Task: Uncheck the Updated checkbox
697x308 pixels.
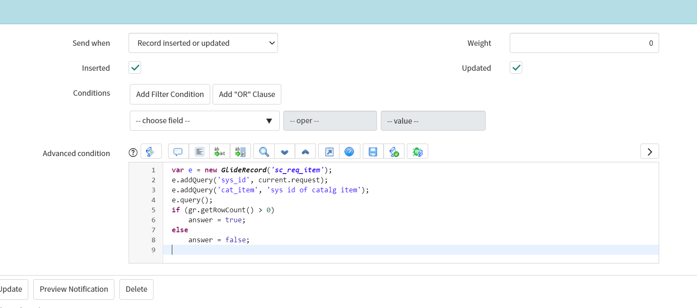Action: click(x=516, y=67)
